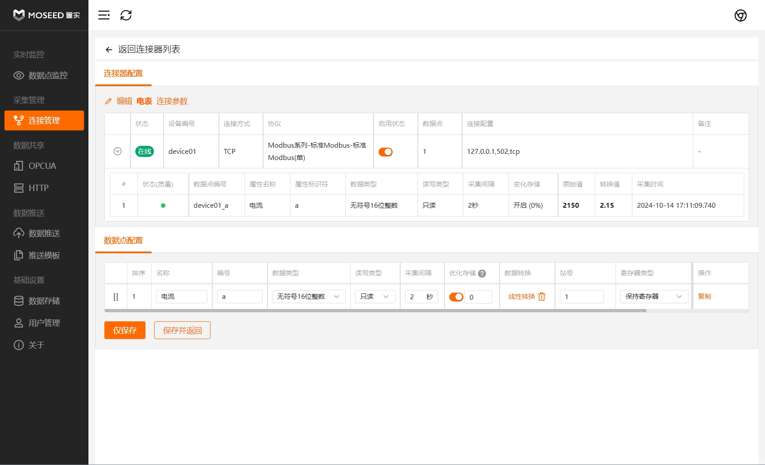765x465 pixels.
Task: Click the 数据推送 cloud upload icon
Action: (x=19, y=233)
